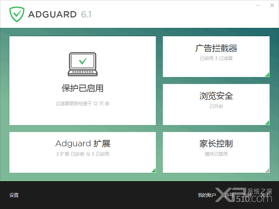279x209 pixels.
Task: Click the laptop protection status icon
Action: coord(83,64)
